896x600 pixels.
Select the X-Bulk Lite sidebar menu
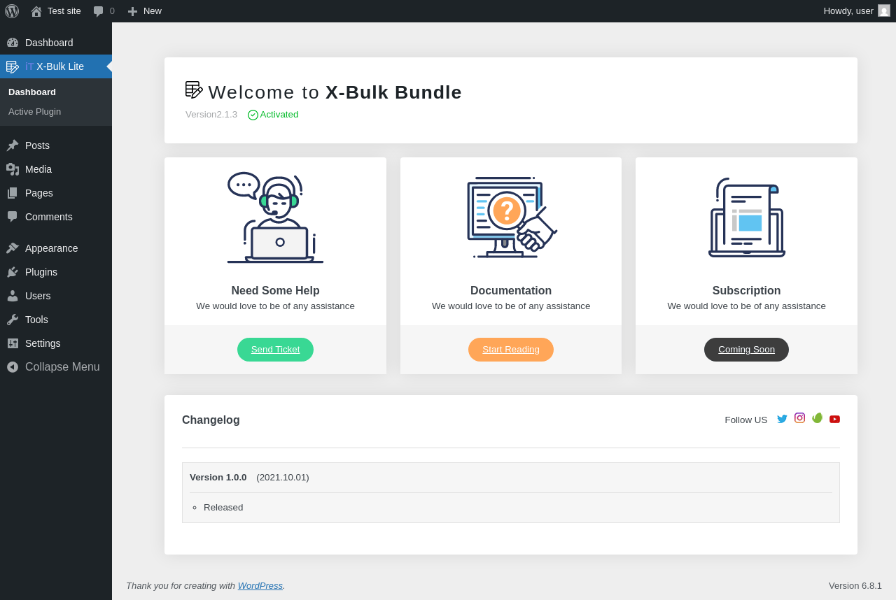[56, 66]
